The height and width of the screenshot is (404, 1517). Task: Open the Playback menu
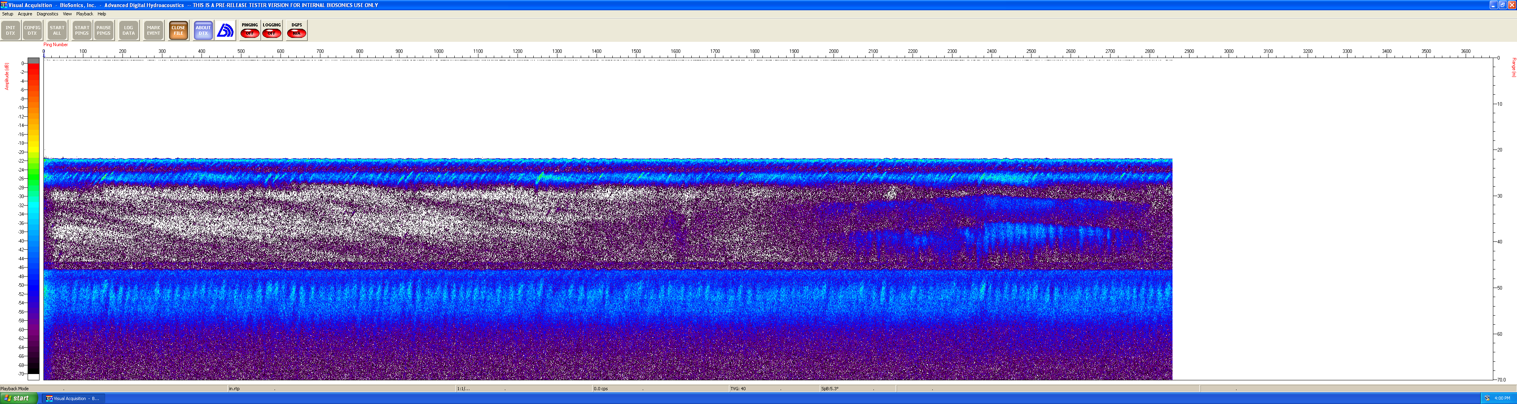[85, 13]
